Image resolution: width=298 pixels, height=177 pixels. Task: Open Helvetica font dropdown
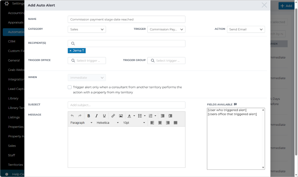[108, 123]
